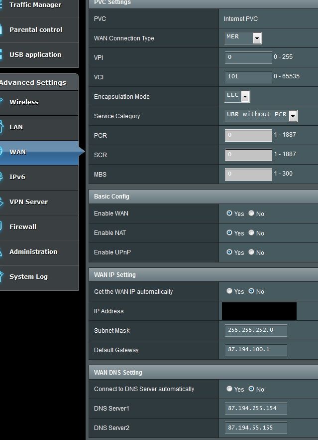Select the LAN settings section
318x440 pixels.
click(x=16, y=127)
